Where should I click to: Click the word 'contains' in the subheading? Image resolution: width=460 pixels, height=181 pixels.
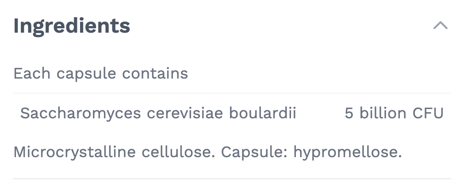[x=155, y=73]
